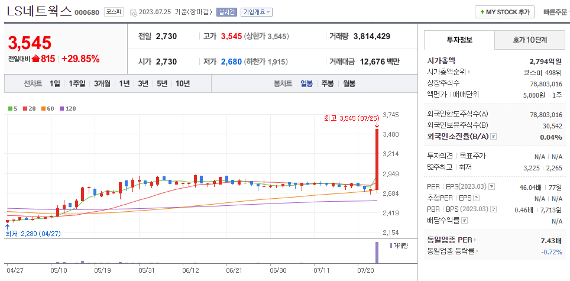
Task: Expand the 동일업종 등락률 arrow link
Action: [x=478, y=251]
